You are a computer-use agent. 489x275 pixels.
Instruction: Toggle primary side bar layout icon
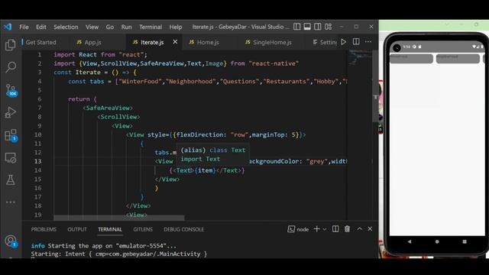coord(297,27)
